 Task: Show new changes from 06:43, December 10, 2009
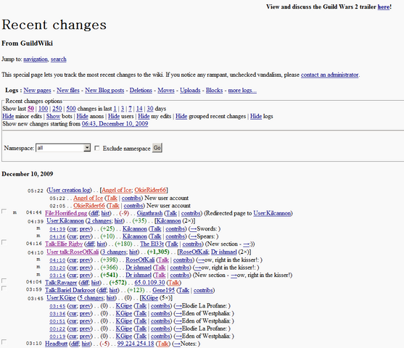click(115, 124)
